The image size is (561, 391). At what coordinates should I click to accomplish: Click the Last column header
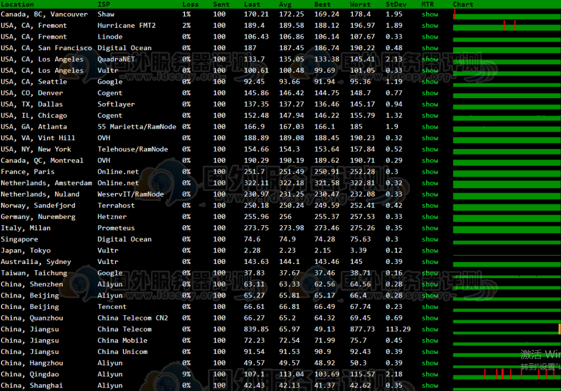tap(252, 4)
